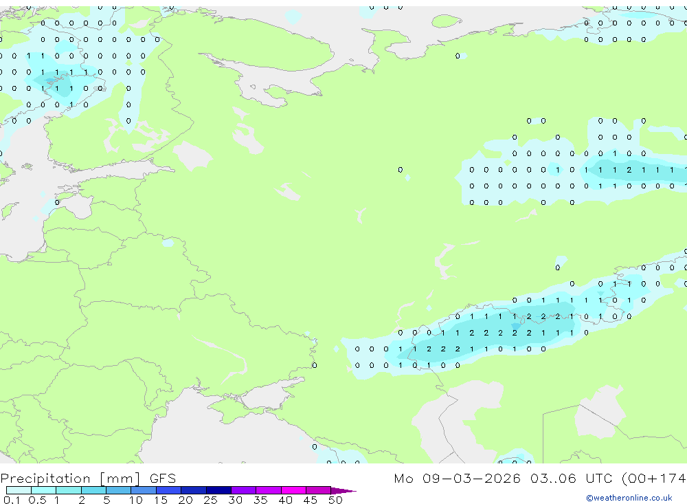Screen dimensions: 687x504
Task: Click the Precipitation [mm] GFS title
Action: 88,479
